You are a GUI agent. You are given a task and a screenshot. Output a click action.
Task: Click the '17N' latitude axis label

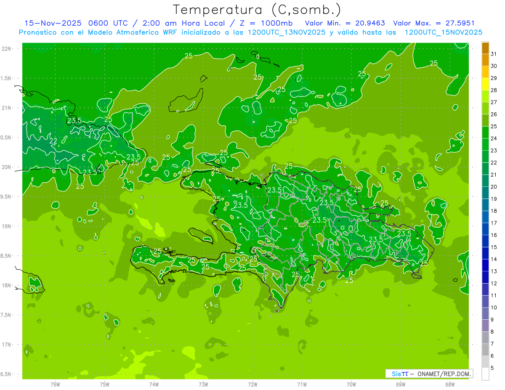(x=6, y=345)
